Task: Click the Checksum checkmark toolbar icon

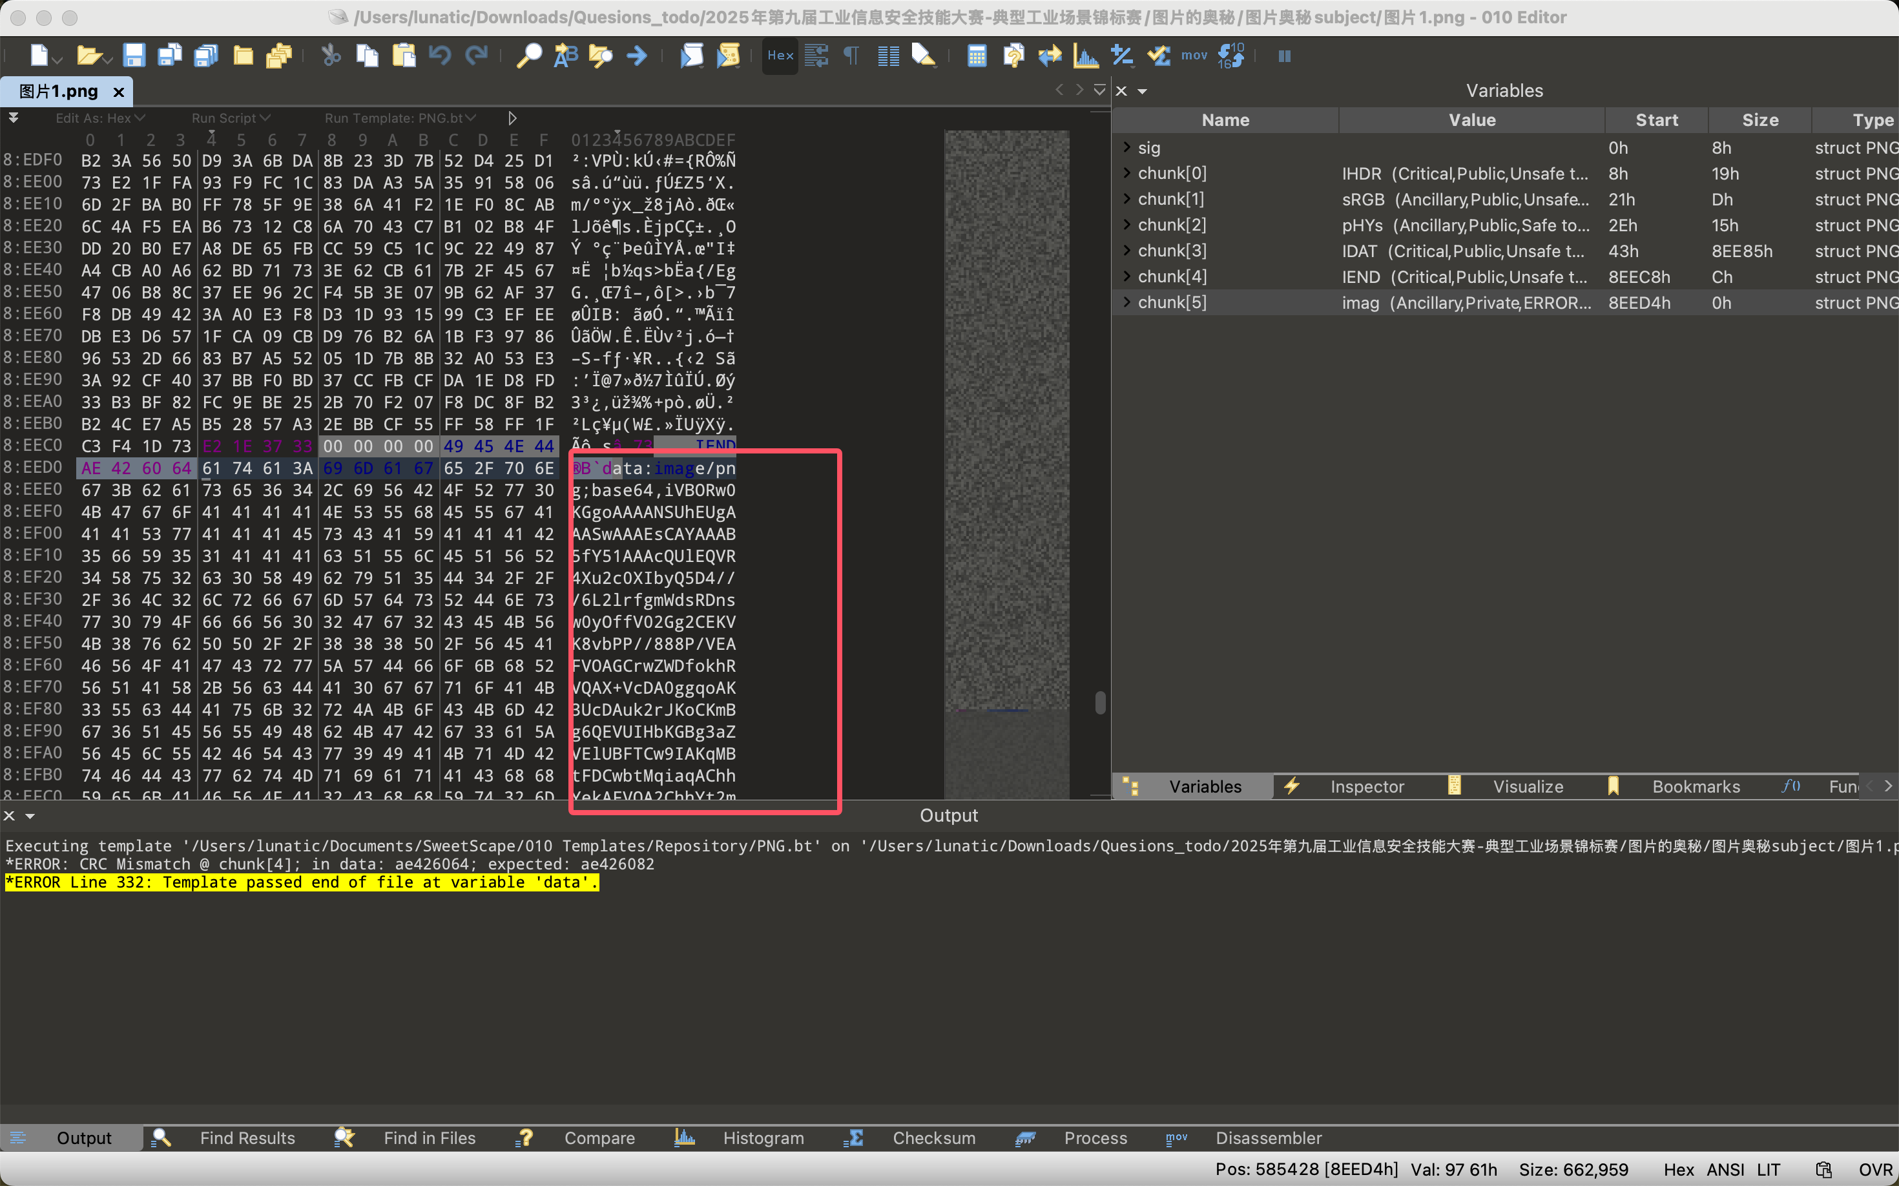Action: coord(1157,56)
